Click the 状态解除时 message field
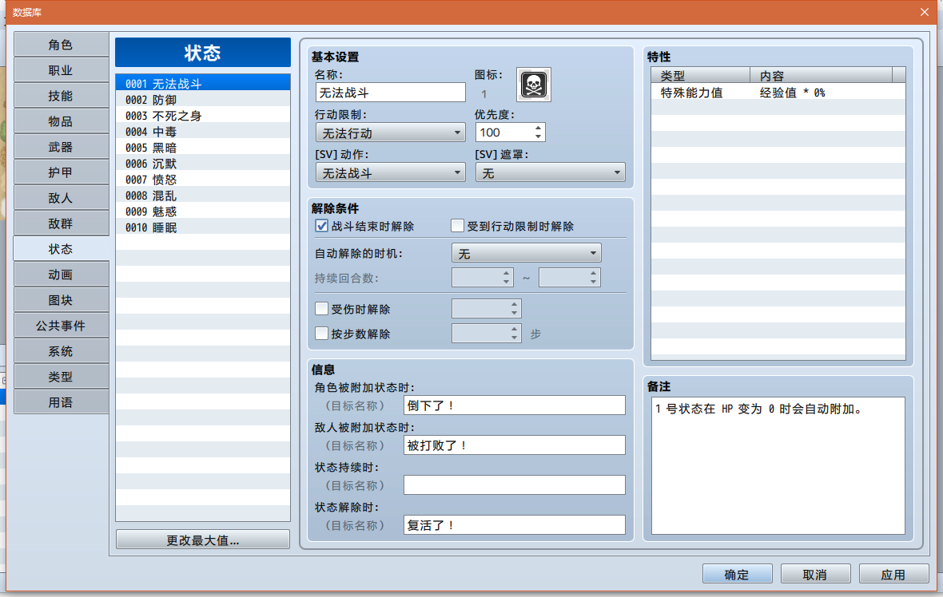This screenshot has height=597, width=943. (x=514, y=525)
